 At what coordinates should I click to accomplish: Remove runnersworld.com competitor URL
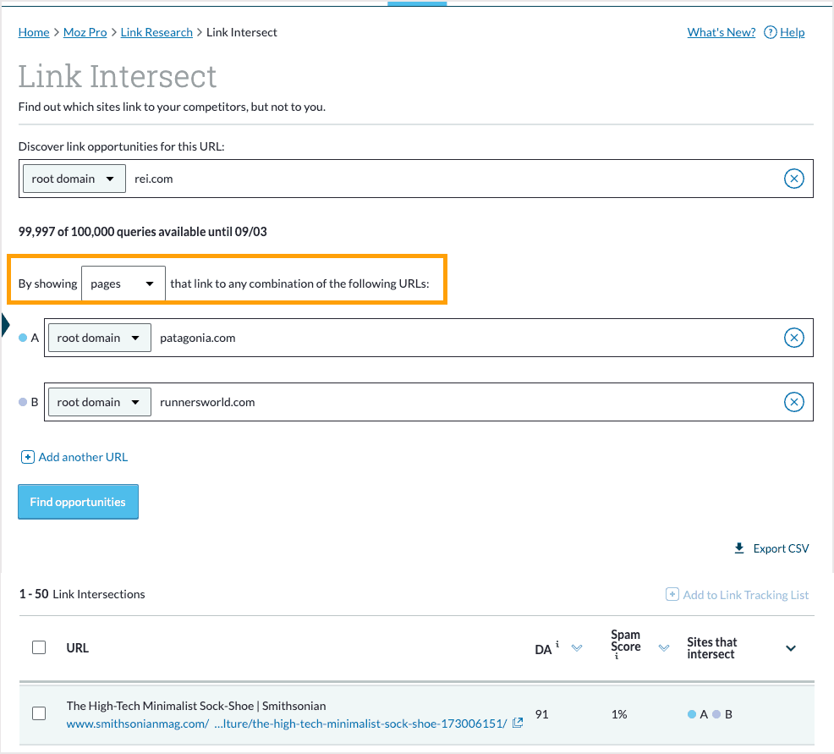click(x=793, y=402)
